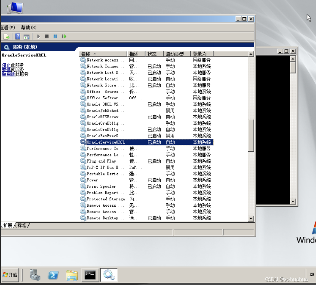Click the Help question mark toolbar icon
This screenshot has width=316, height=285.
pos(18,37)
